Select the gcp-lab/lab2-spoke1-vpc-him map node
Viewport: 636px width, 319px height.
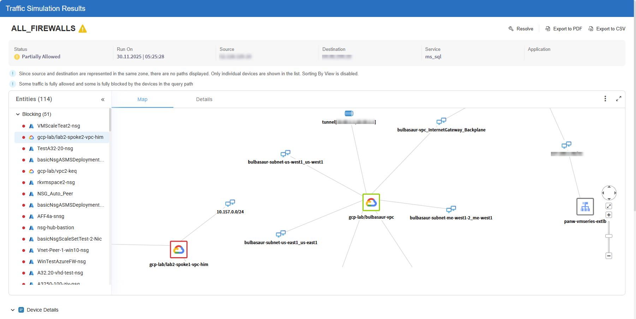coord(179,250)
